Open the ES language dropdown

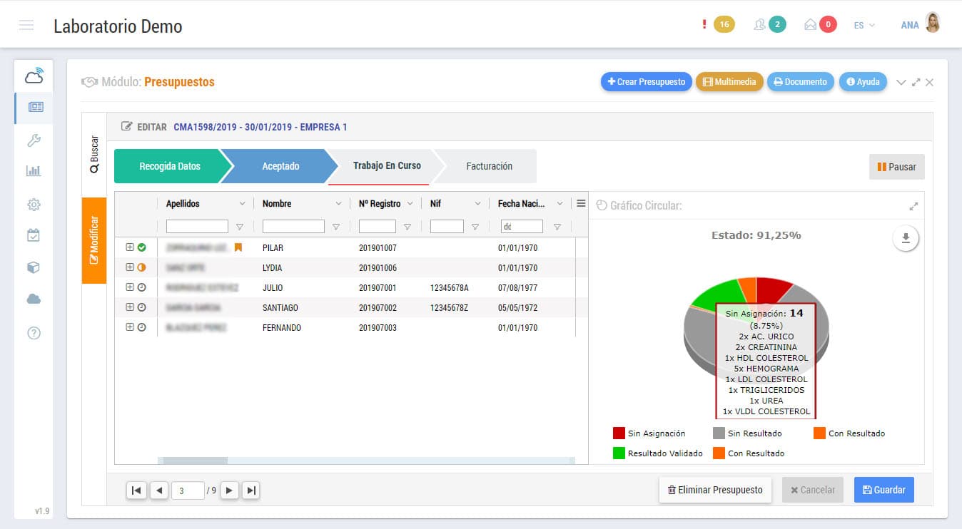(x=864, y=25)
